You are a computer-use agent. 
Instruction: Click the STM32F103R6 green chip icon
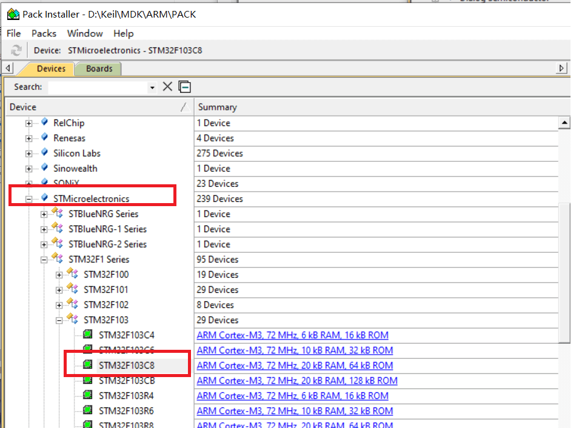coord(88,410)
